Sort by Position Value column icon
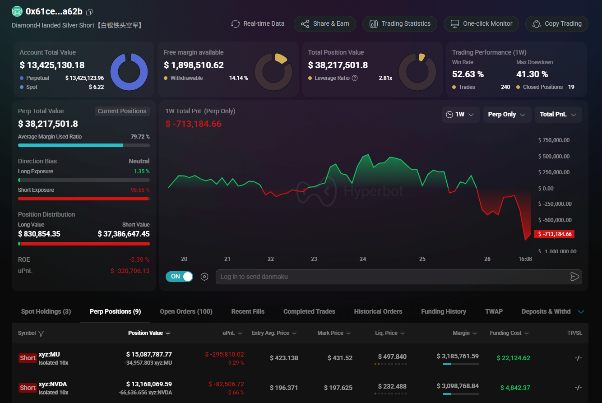602x403 pixels. (x=168, y=334)
